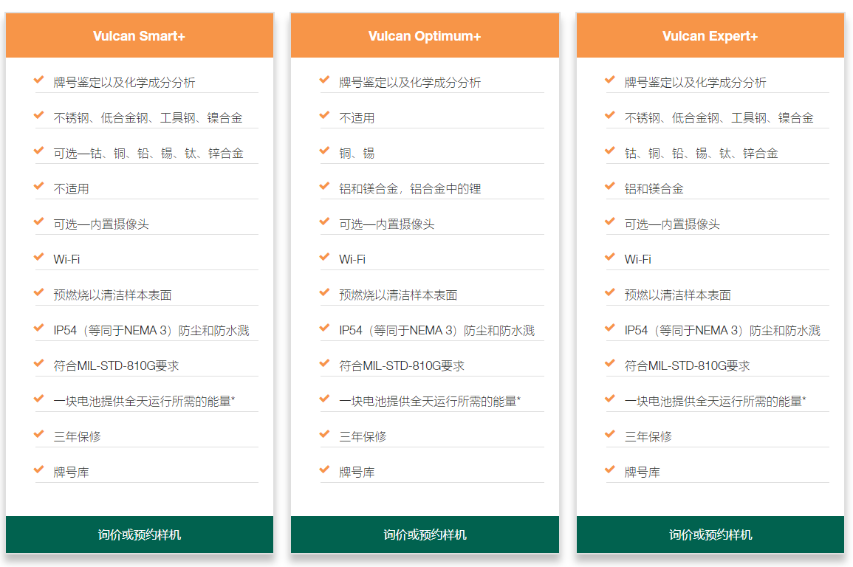Click the Optimum+ text 一块电池提供全天运行所需的能量*
Image resolution: width=853 pixels, height=567 pixels.
(x=430, y=401)
